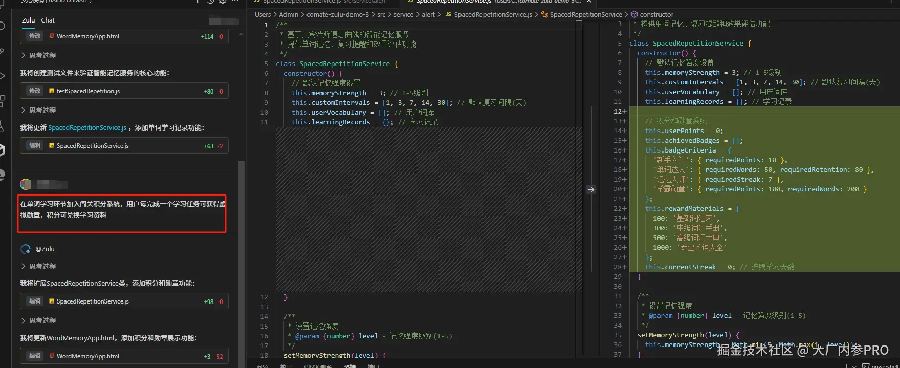This screenshot has height=368, width=900.
Task: Click 'Users' in the breadcrumb
Action: 263,15
